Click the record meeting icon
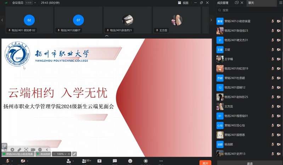The width and height of the screenshot is (283, 165). point(146,161)
